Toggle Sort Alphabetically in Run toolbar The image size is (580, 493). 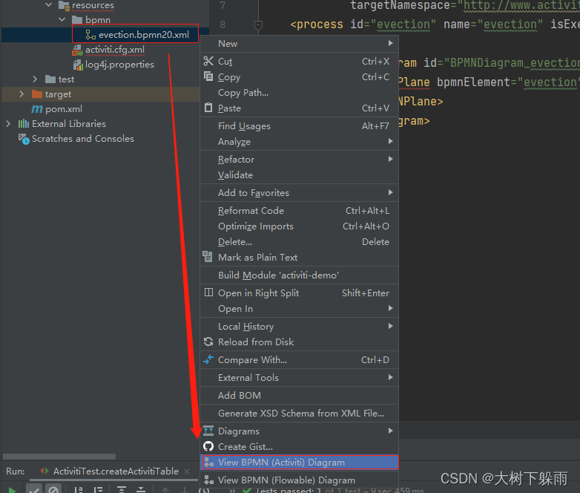[x=79, y=490]
